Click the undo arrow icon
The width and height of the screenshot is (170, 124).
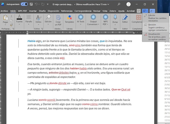(36, 4)
